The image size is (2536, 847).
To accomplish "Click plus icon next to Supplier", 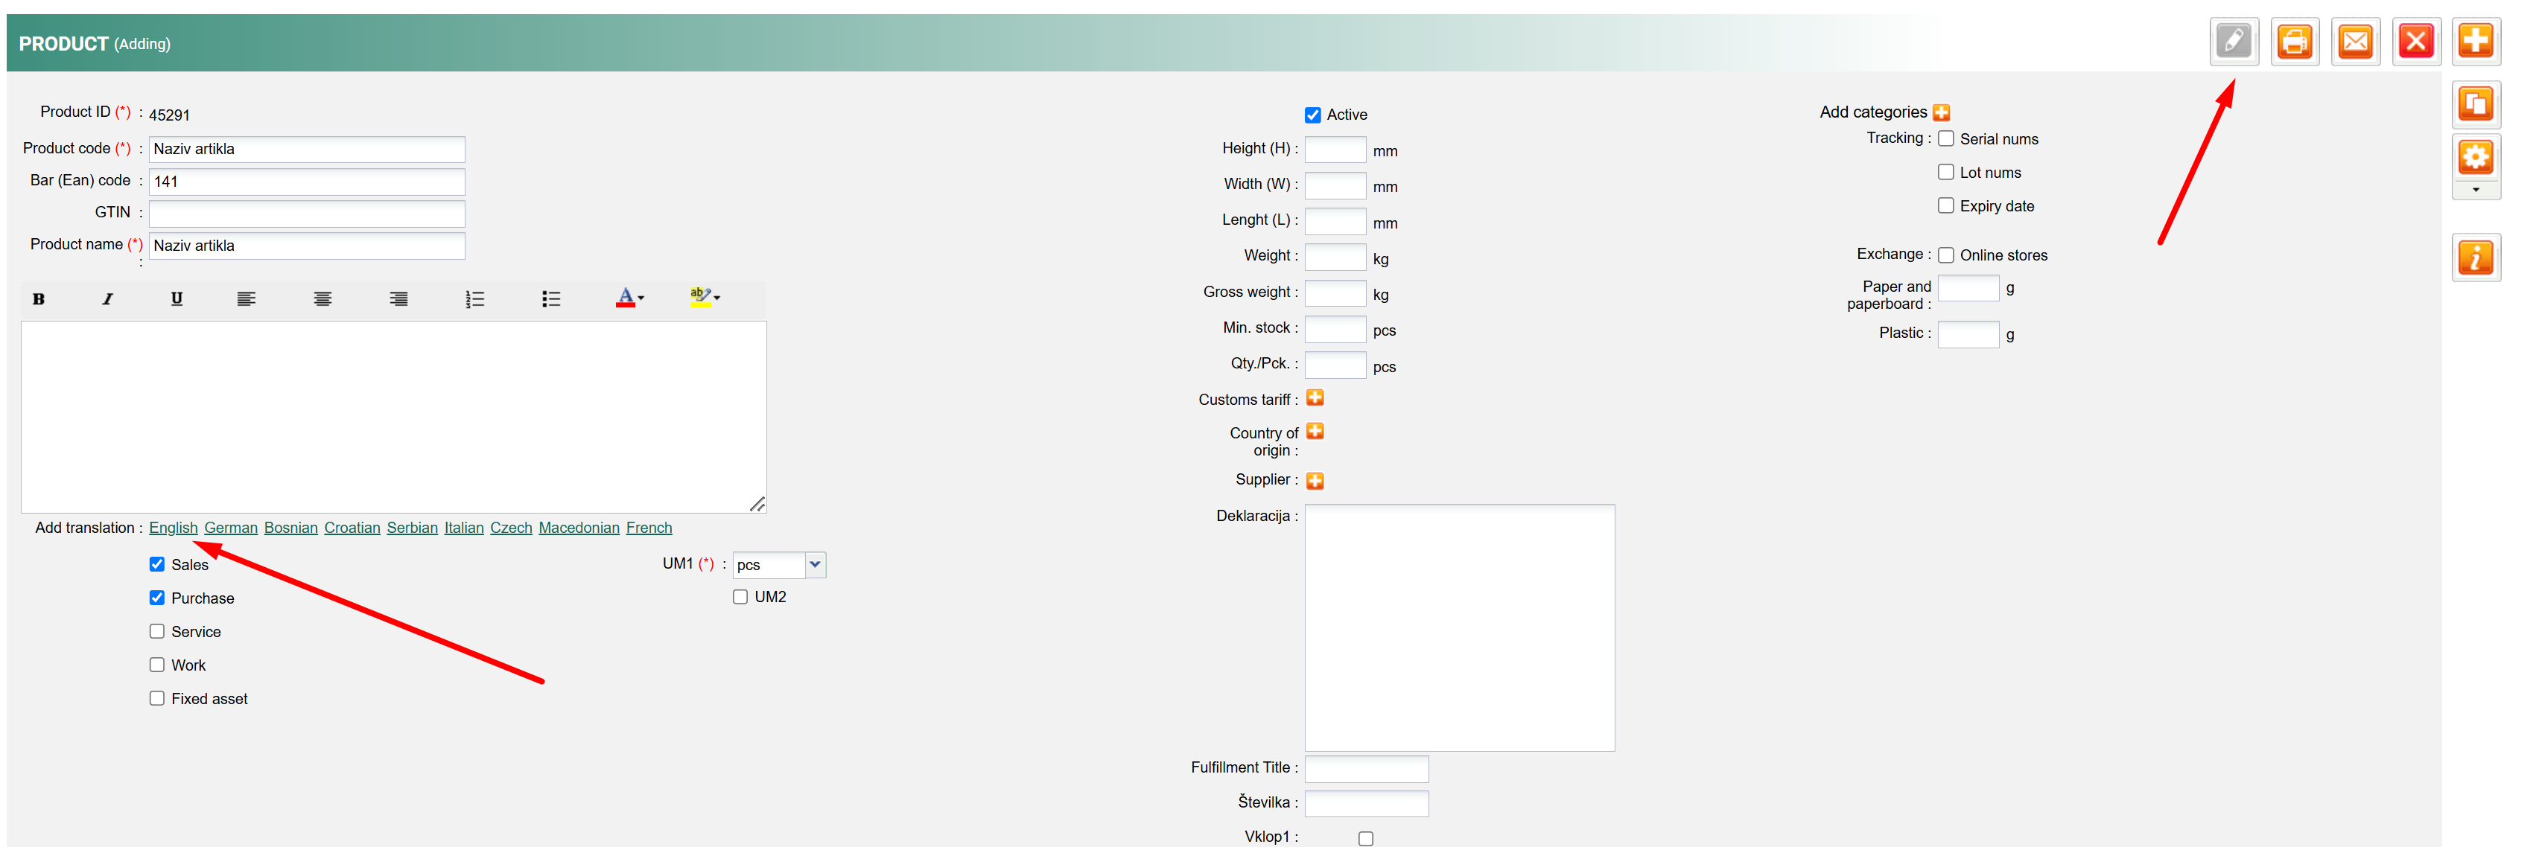I will click(1315, 481).
